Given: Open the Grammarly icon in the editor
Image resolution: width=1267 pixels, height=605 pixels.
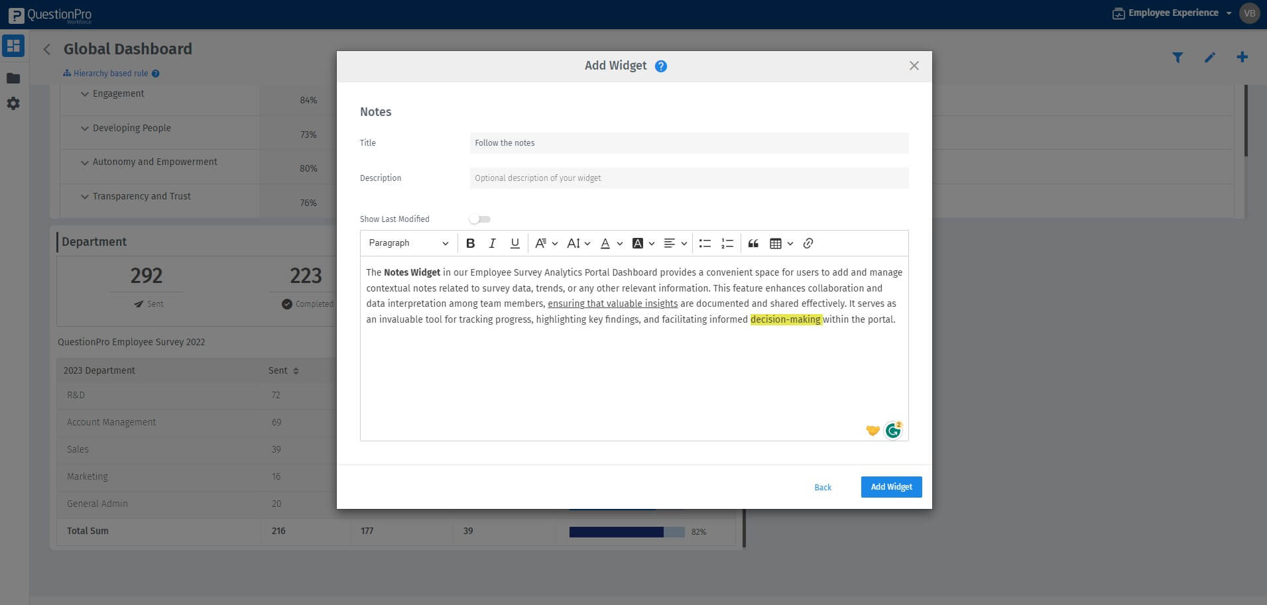Looking at the screenshot, I should tap(892, 430).
